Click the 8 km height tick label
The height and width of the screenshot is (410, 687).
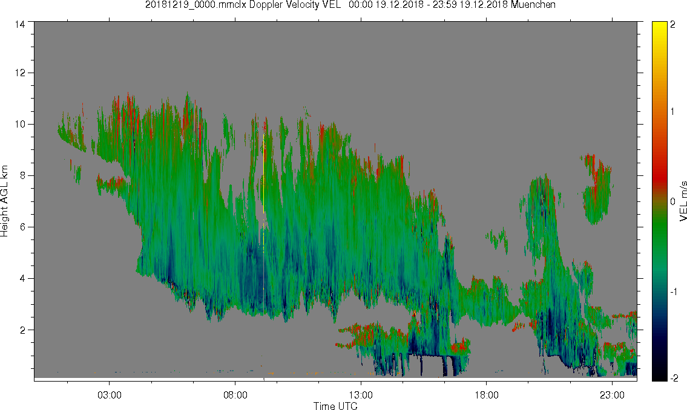[22, 176]
